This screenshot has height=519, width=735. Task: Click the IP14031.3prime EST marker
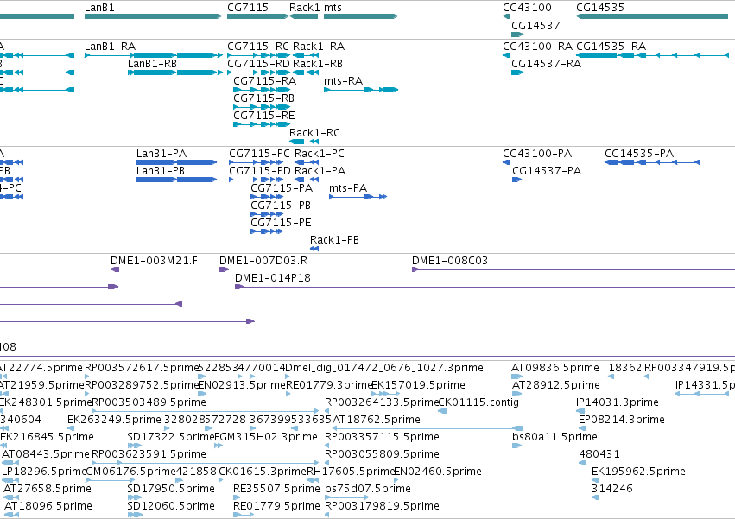580,411
